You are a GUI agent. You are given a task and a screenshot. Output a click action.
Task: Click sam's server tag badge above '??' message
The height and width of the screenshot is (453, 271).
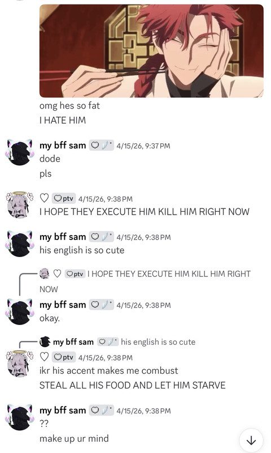(x=101, y=410)
